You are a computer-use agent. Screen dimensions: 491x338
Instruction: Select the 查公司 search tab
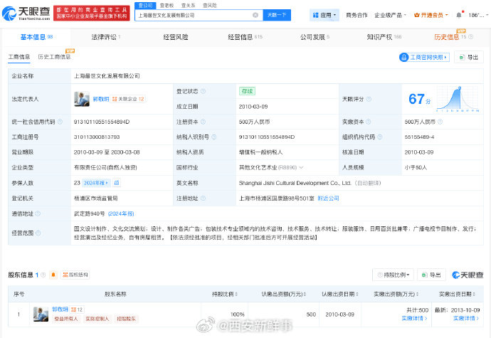[145, 5]
